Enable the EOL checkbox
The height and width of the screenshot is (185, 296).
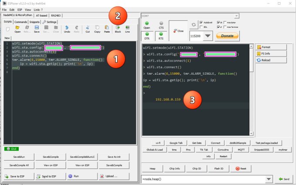[x=201, y=26]
